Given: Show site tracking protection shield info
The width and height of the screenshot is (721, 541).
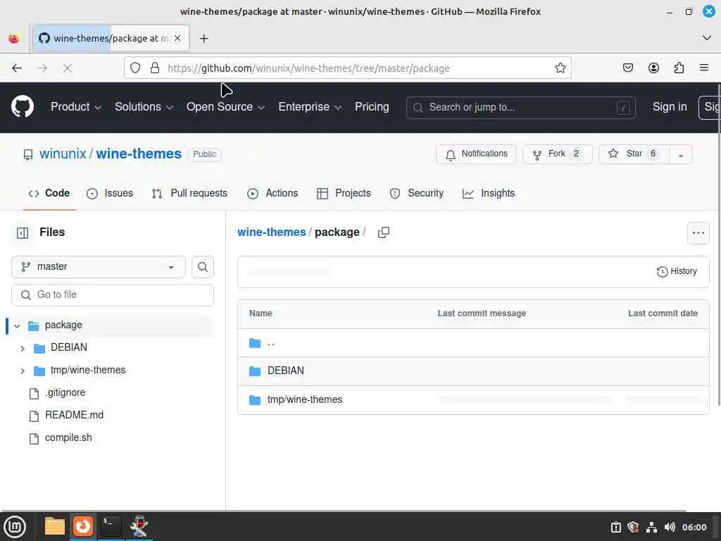Looking at the screenshot, I should (x=135, y=68).
